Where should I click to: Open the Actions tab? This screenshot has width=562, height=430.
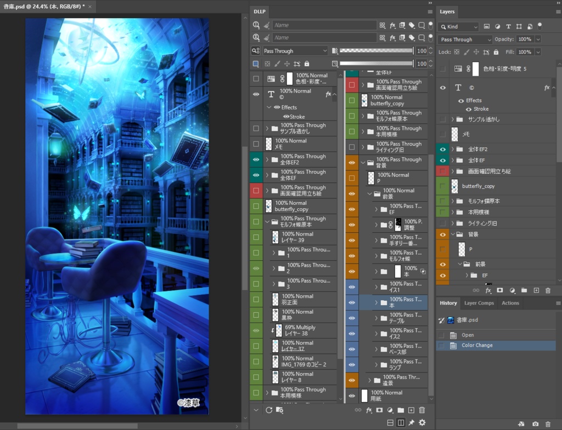point(510,303)
